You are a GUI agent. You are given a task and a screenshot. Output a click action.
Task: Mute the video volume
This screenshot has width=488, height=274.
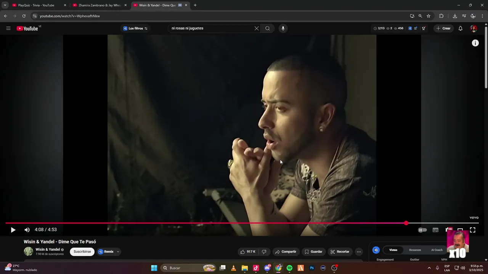(27, 230)
